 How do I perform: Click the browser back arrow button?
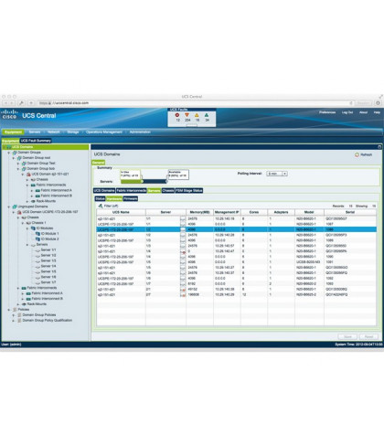pos(5,103)
